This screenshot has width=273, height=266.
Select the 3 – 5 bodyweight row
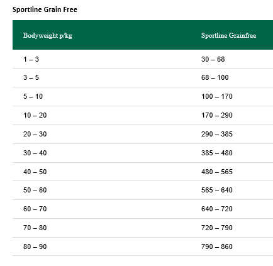pyautogui.click(x=143, y=77)
